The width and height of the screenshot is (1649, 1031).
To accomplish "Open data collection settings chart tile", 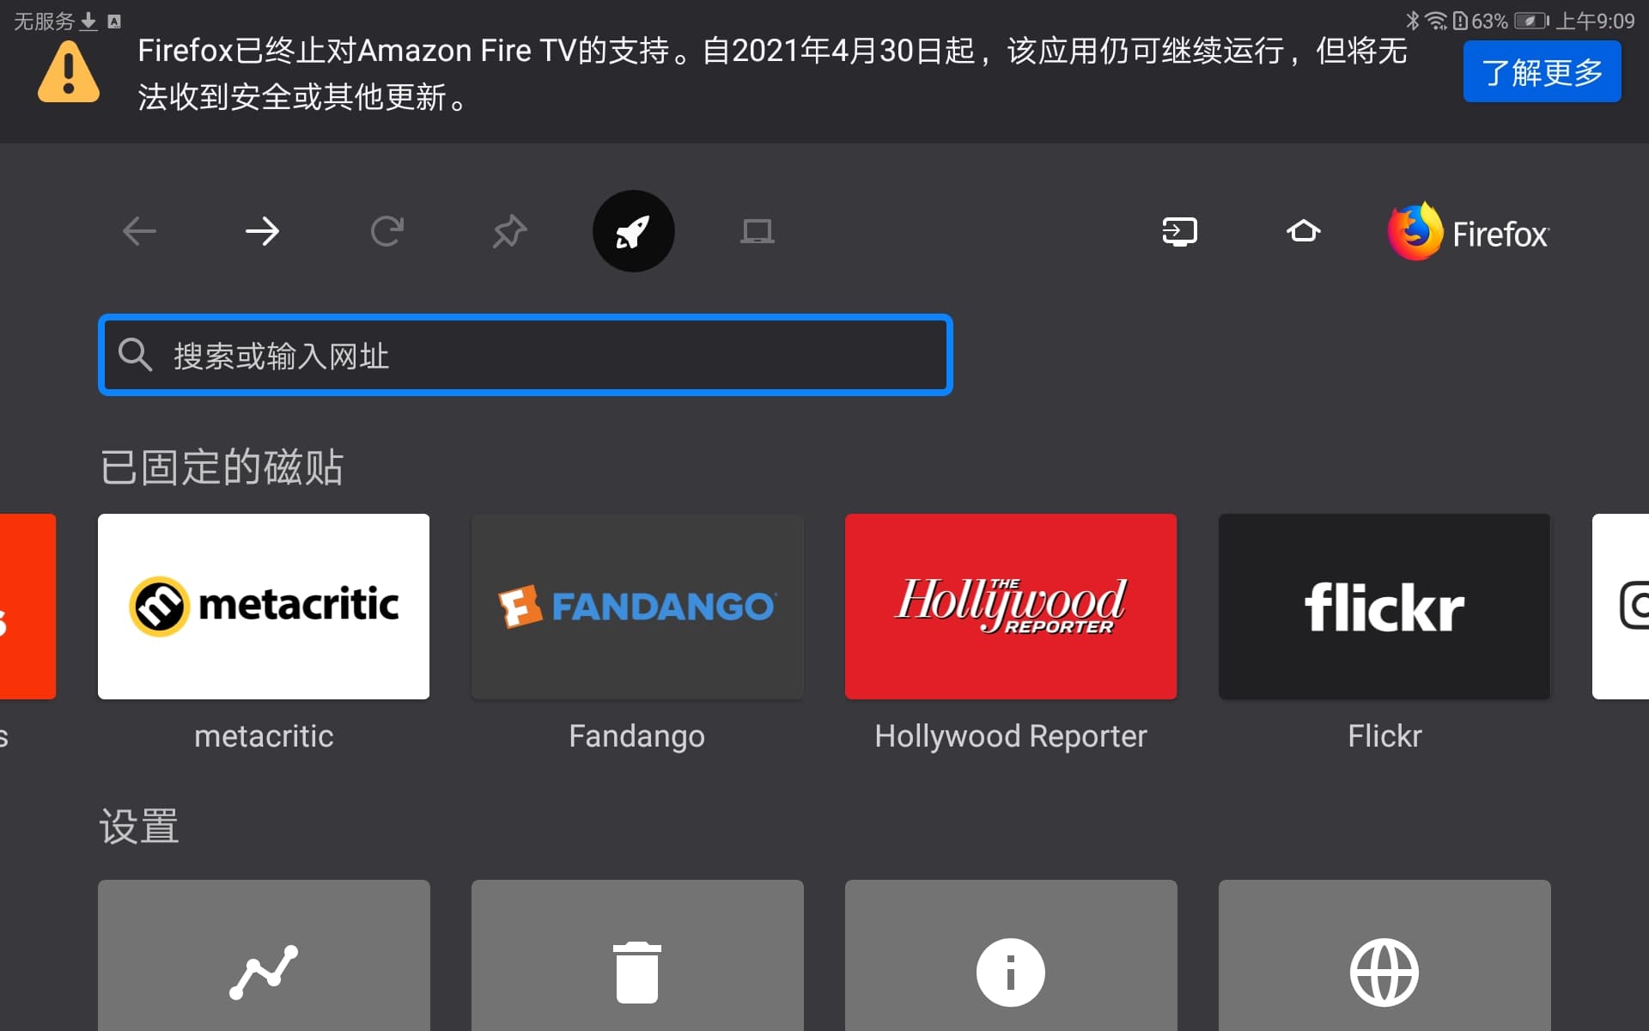I will pos(264,955).
